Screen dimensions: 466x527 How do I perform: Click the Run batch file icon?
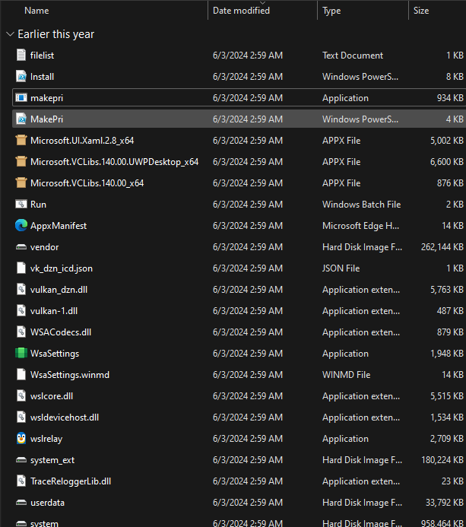coord(21,204)
